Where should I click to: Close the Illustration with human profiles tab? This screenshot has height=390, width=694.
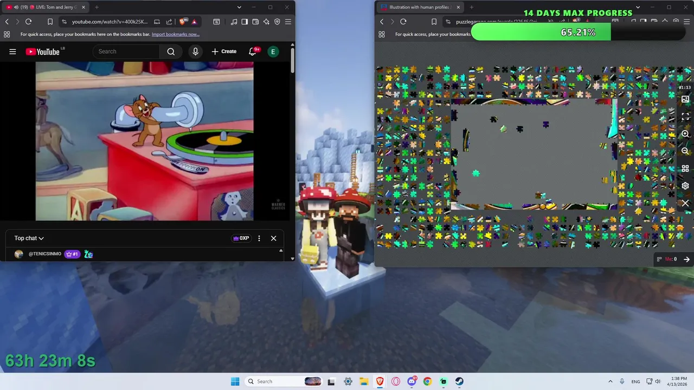(458, 7)
